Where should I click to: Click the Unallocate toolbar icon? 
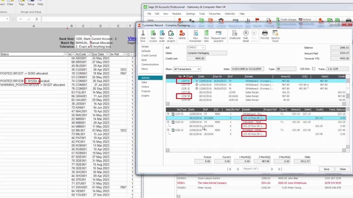click(235, 35)
